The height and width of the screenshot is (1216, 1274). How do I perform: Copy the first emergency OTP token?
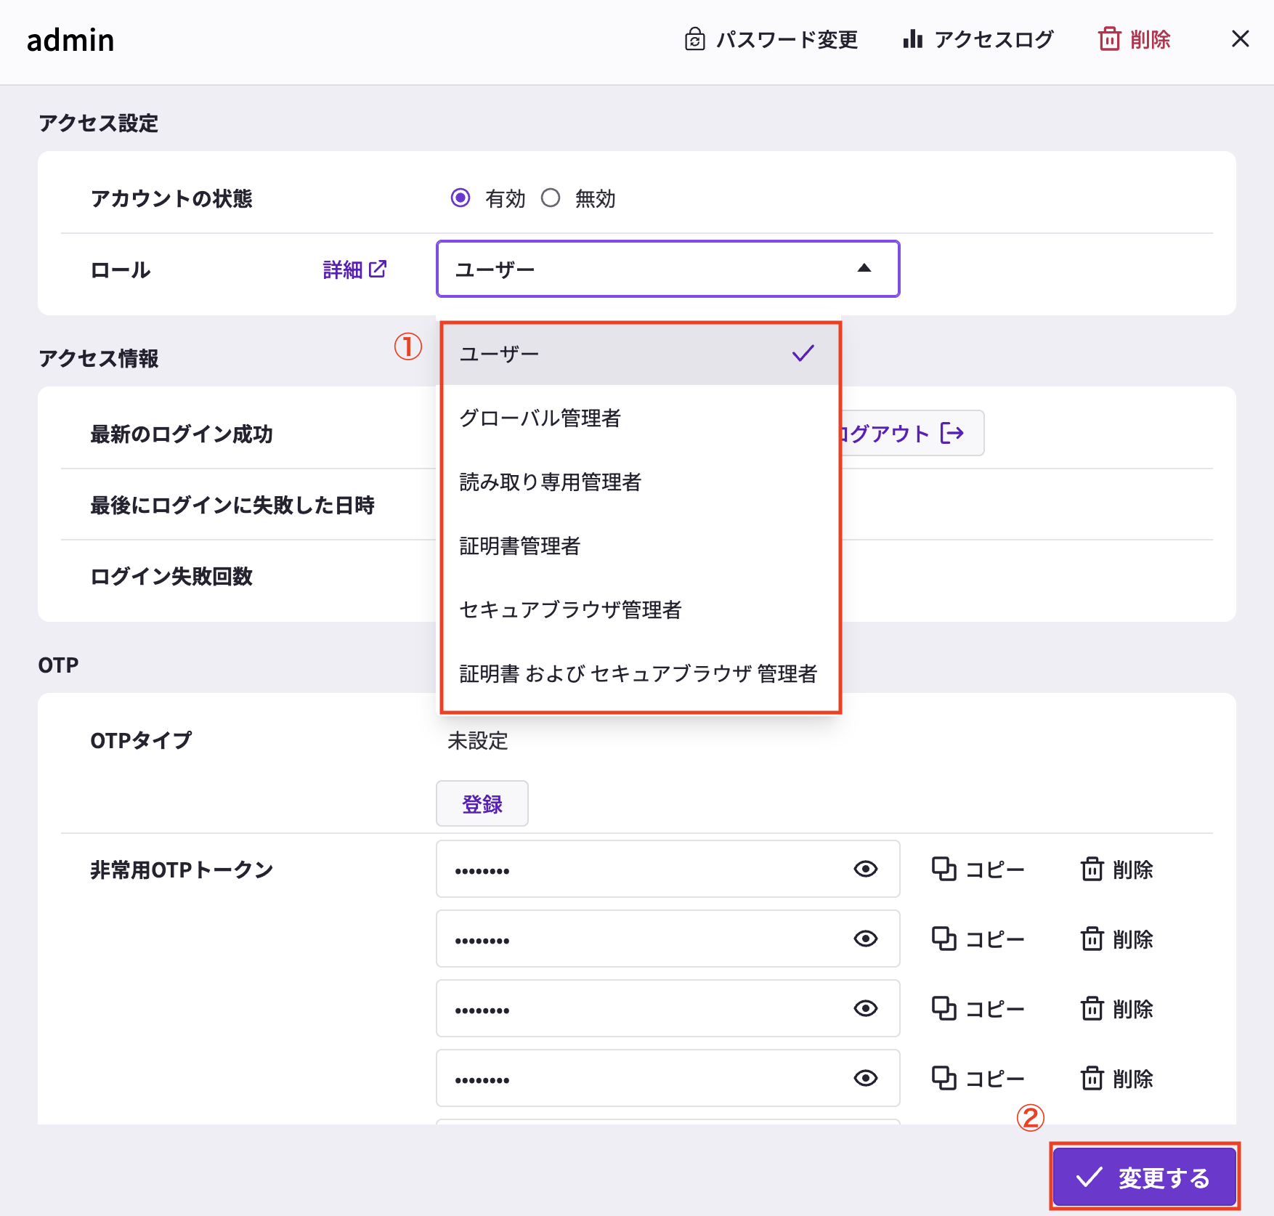979,870
